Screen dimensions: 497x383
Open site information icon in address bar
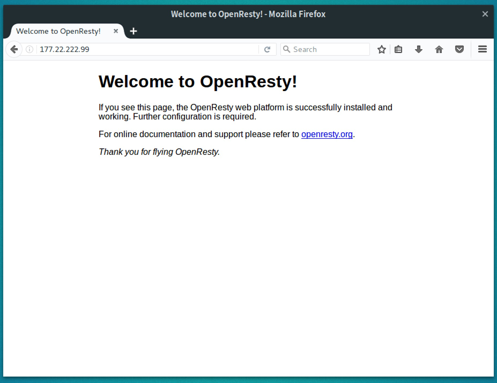(x=29, y=49)
